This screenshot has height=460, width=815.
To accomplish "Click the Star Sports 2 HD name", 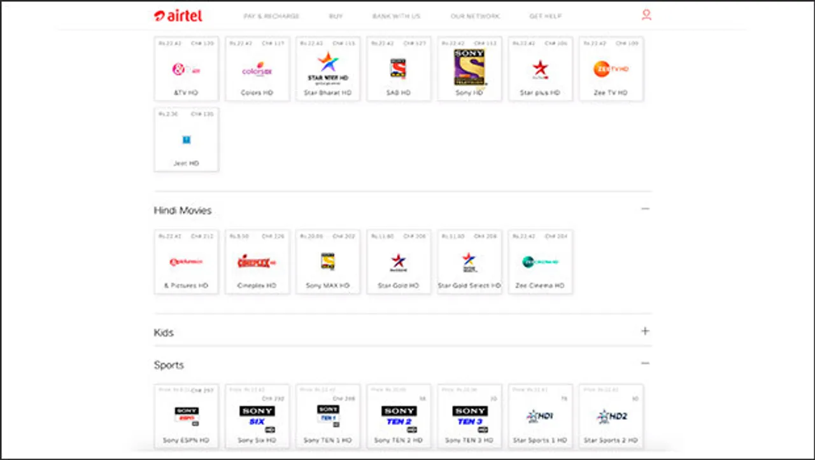I will point(611,440).
